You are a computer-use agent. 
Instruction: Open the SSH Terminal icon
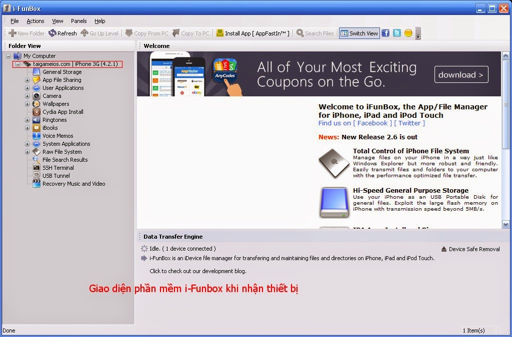[x=36, y=168]
